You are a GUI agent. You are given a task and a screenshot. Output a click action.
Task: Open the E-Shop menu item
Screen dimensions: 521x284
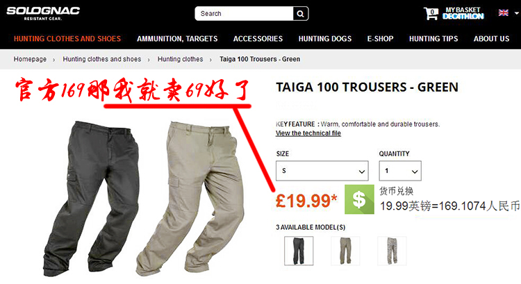(380, 39)
